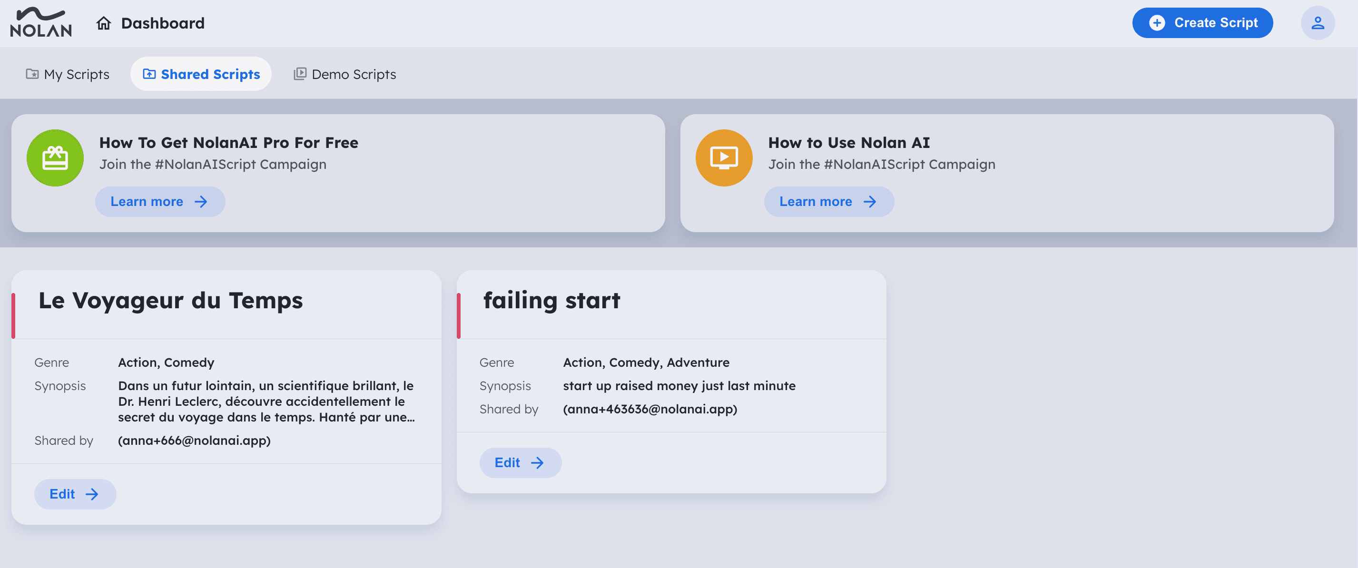Click the Demo Scripts tab icon
This screenshot has width=1358, height=568.
[299, 74]
